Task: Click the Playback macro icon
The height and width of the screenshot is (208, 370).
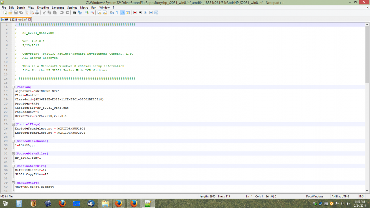Action: pos(146,13)
